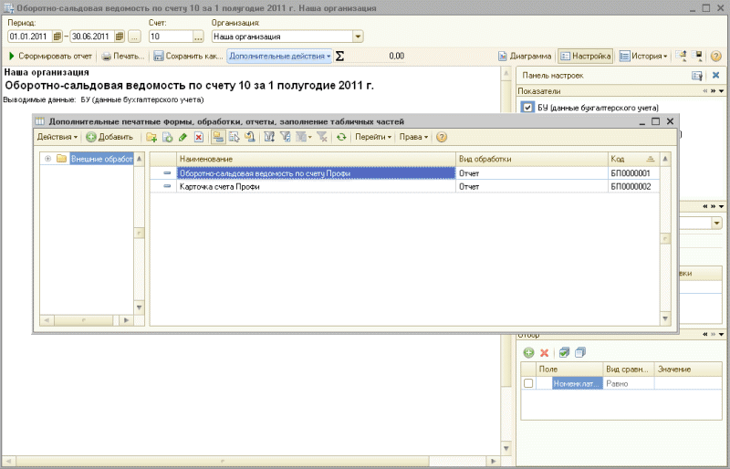The image size is (730, 469).
Task: Click the Сохранить как button
Action: (189, 56)
